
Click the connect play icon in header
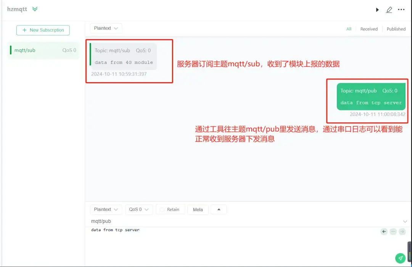(377, 10)
